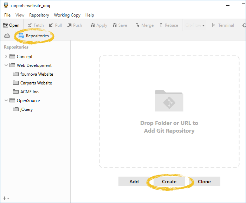The image size is (246, 203).
Task: Push commits with the Push icon
Action: pyautogui.click(x=75, y=25)
